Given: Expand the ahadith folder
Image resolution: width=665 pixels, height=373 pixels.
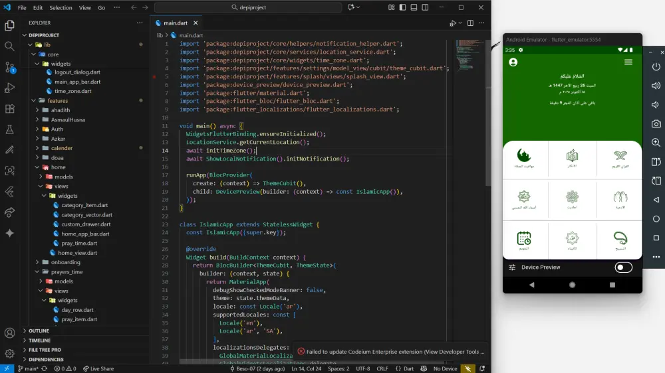Looking at the screenshot, I should [60, 110].
